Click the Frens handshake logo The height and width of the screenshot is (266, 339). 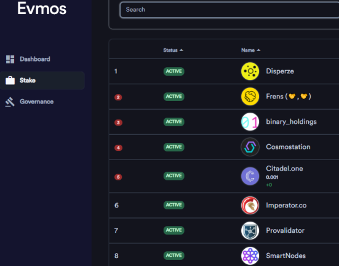250,96
